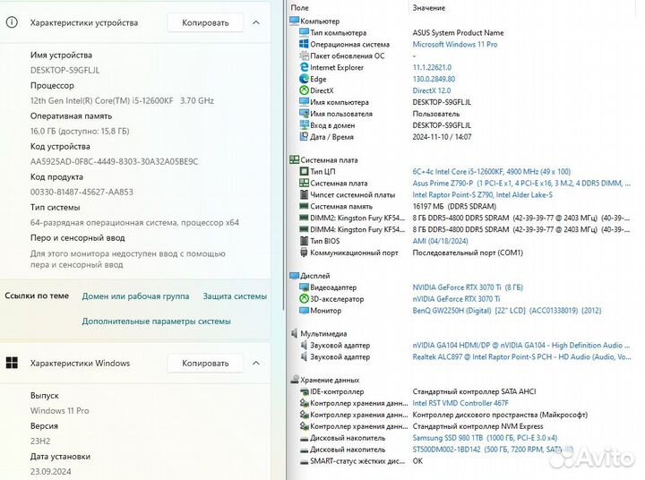Select the Windows 11 Pro edition text
The width and height of the screenshot is (645, 480).
[60, 410]
